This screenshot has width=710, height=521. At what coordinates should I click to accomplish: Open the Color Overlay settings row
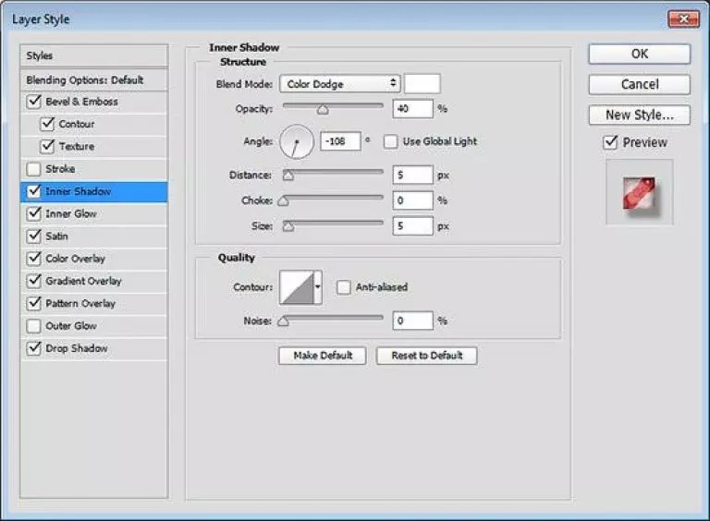click(x=93, y=259)
